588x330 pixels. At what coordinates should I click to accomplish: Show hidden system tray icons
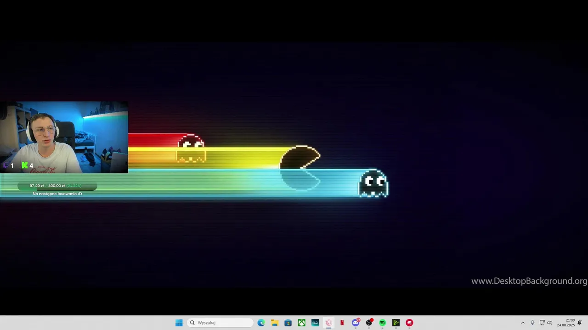pyautogui.click(x=522, y=323)
